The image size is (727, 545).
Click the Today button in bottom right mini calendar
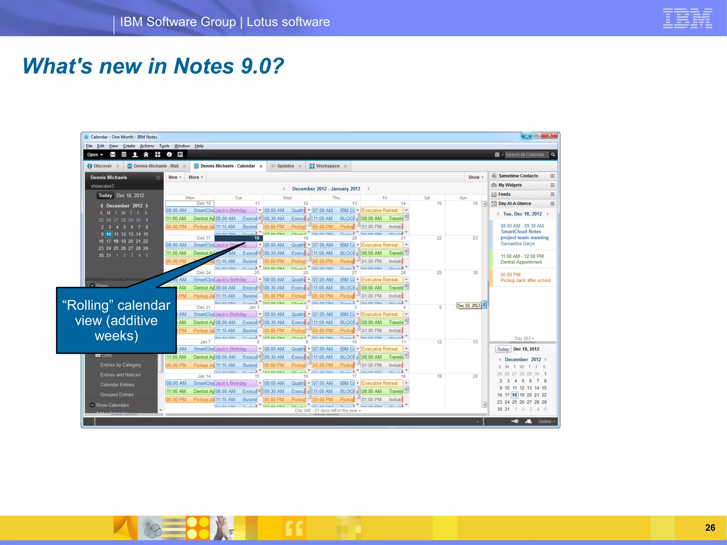click(503, 349)
